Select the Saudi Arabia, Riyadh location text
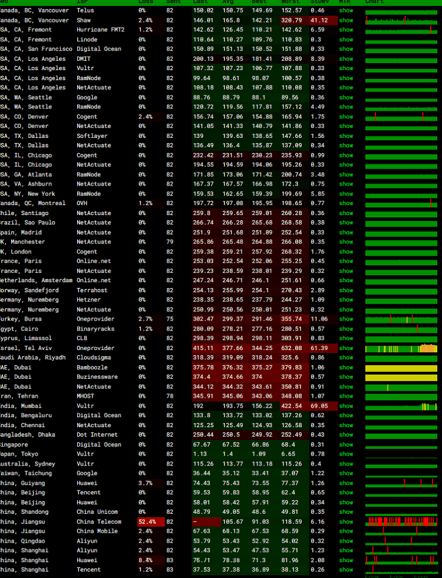The image size is (442, 578). (x=33, y=358)
